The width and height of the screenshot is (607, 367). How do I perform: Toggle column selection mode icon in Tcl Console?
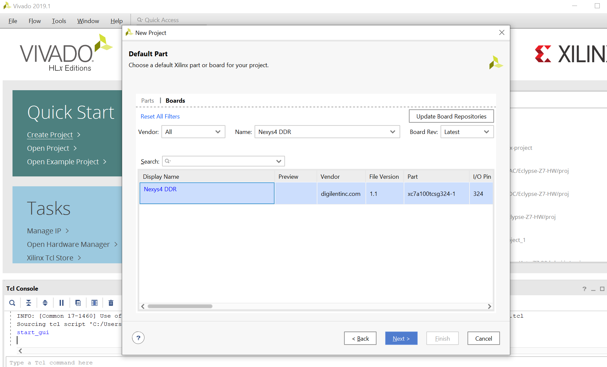point(94,303)
